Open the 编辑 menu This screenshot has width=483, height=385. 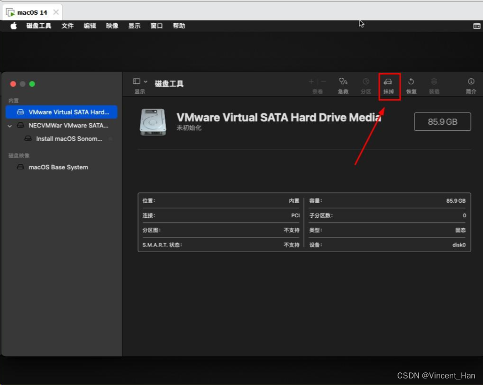click(x=90, y=26)
